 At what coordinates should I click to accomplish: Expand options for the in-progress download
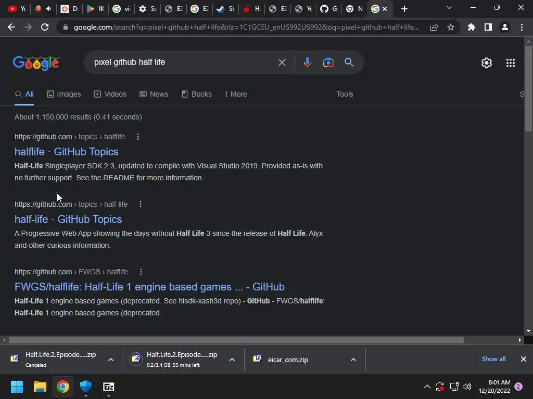pos(232,360)
